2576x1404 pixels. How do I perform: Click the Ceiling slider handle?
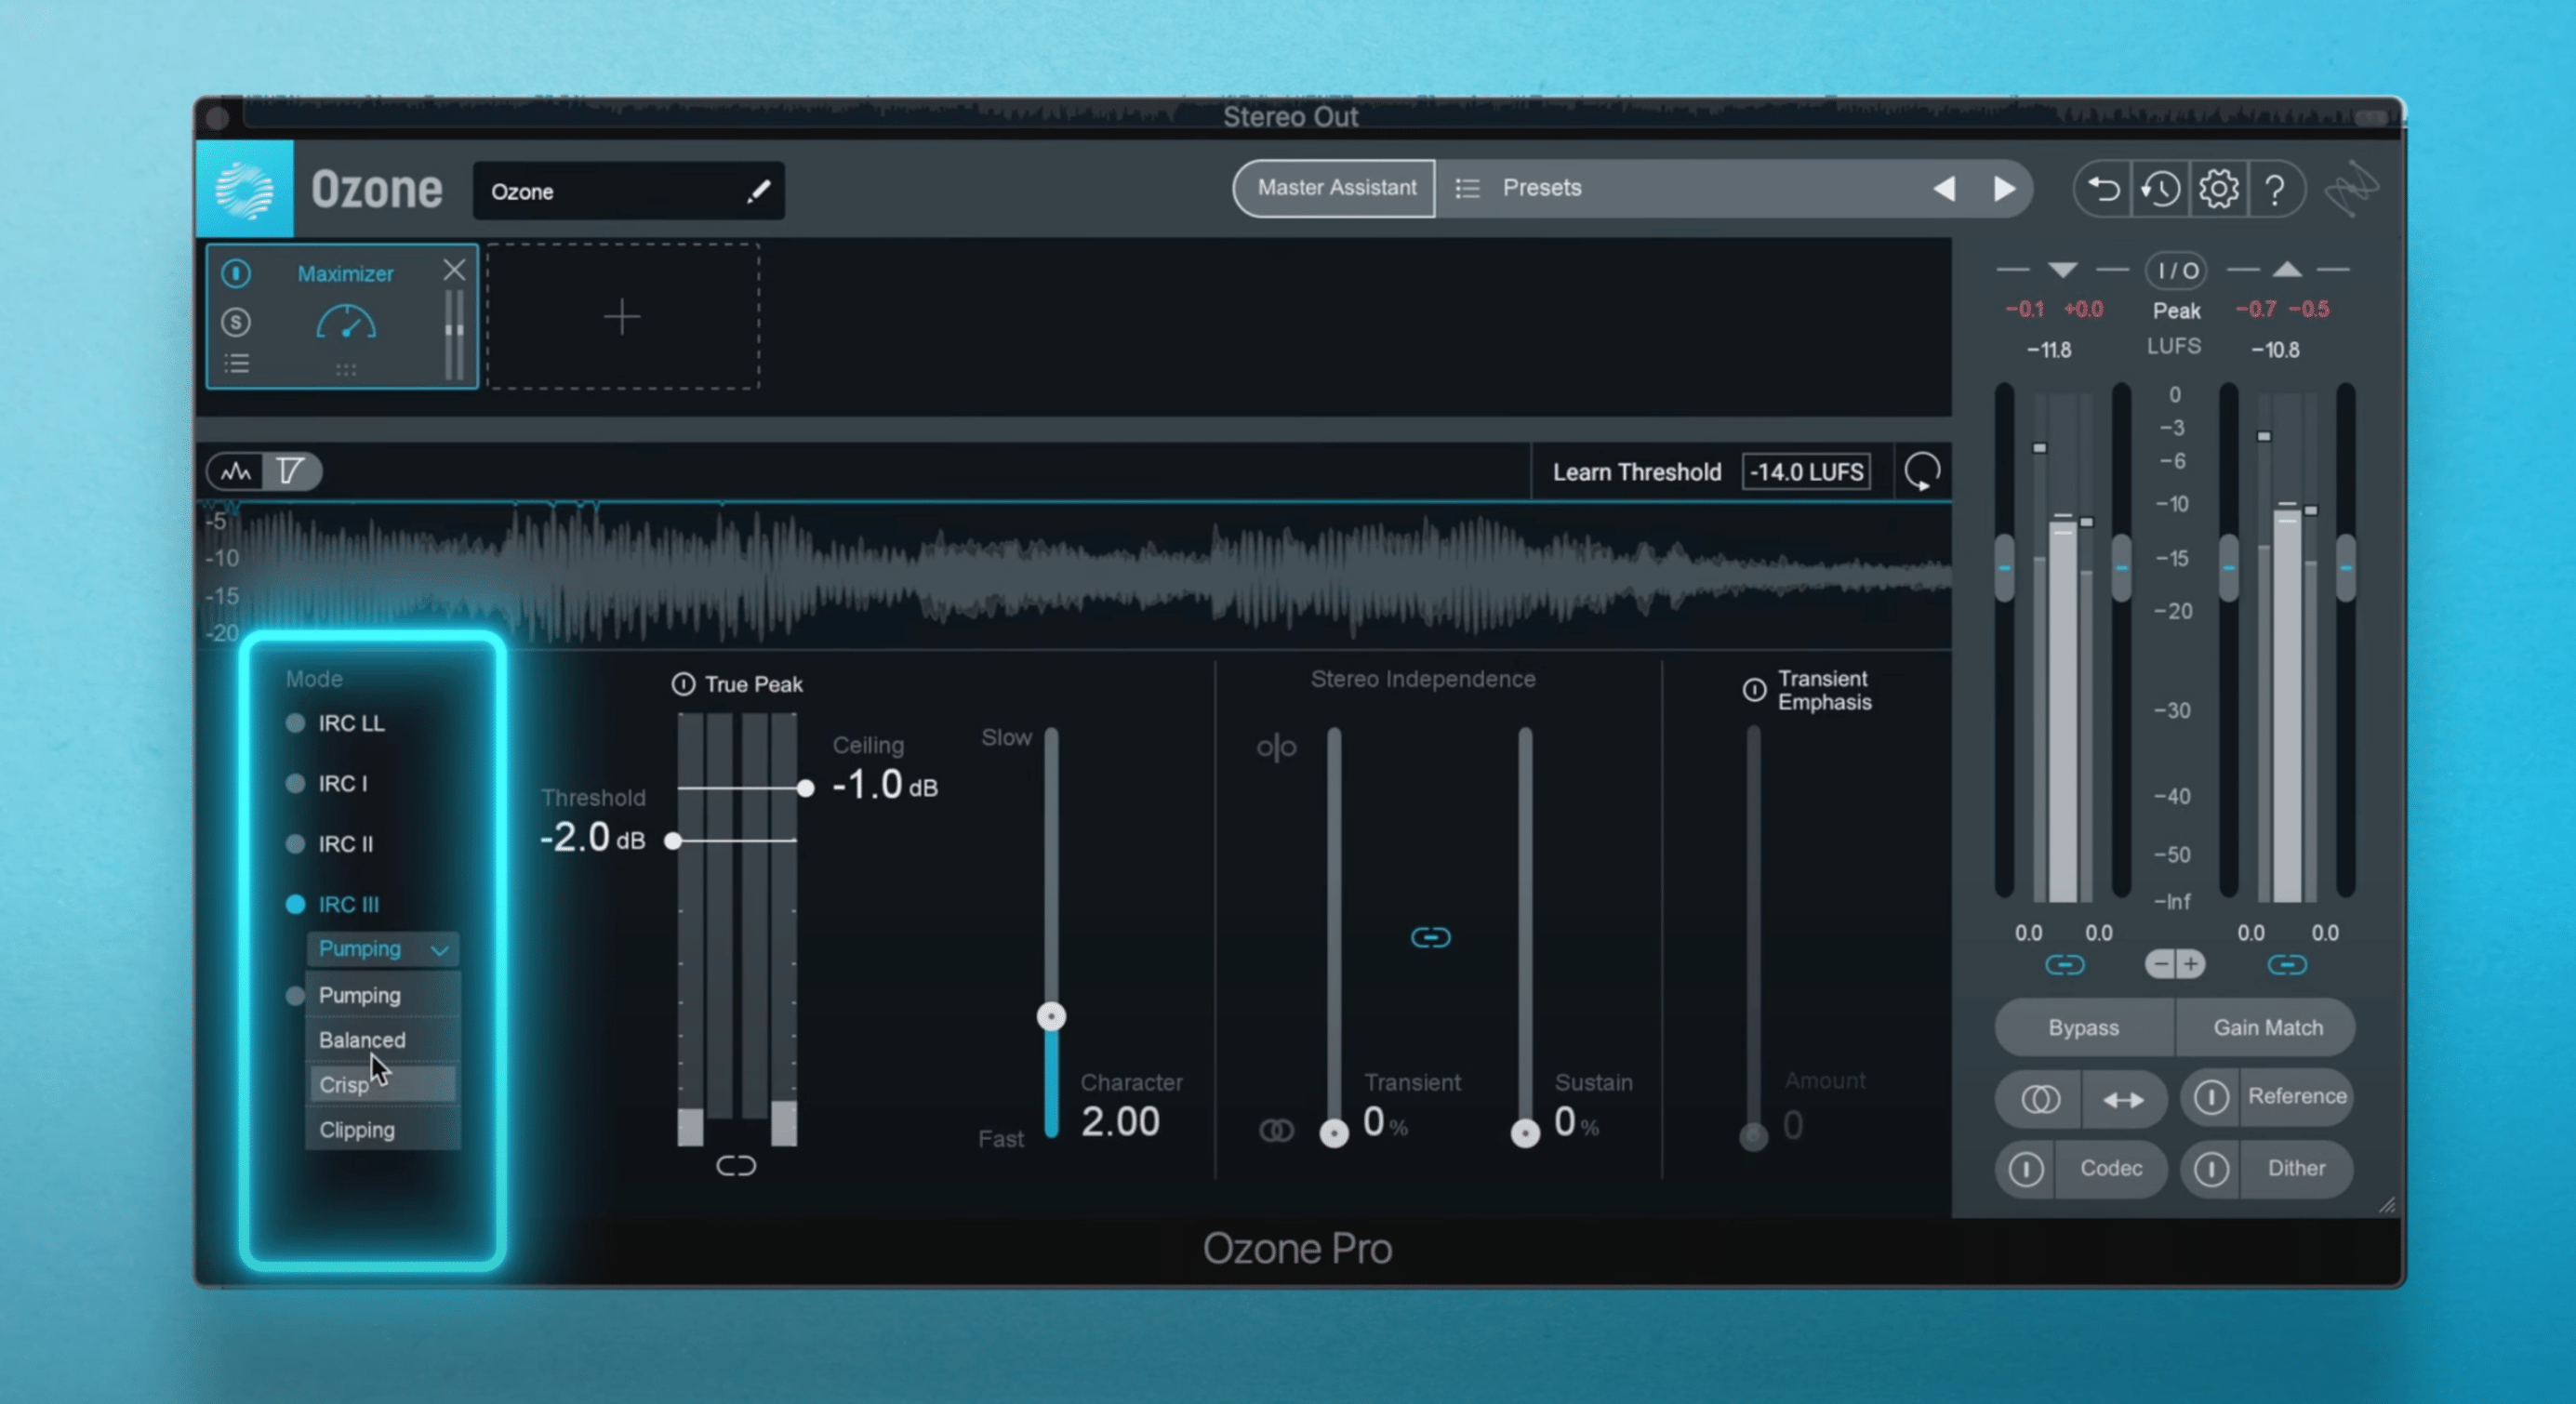point(805,788)
